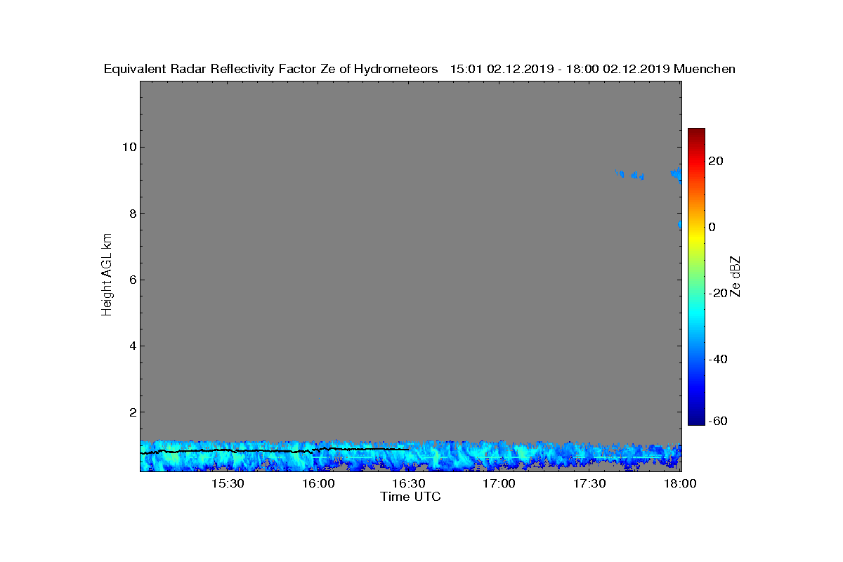Click the '15:30' time tick label
The width and height of the screenshot is (843, 562).
228,484
